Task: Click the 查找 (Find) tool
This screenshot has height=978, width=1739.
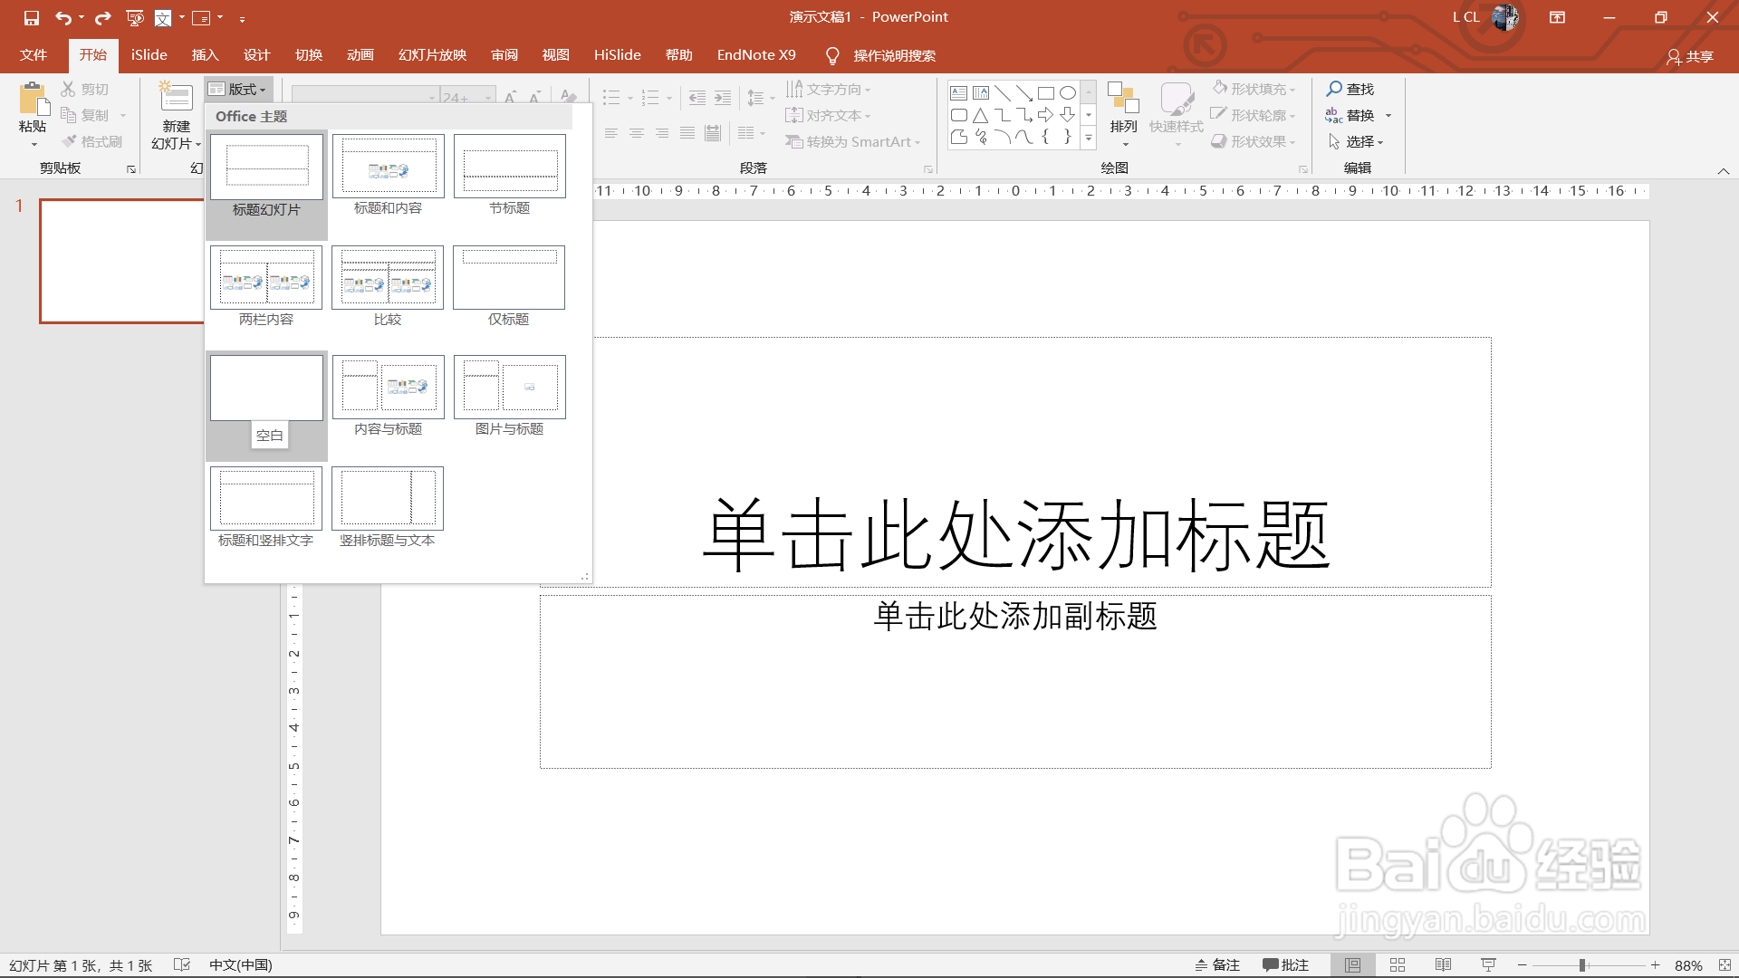Action: 1353,89
